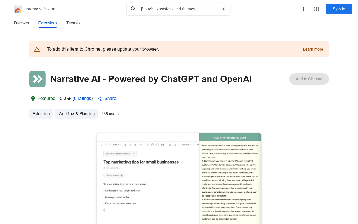Click the Sign in button
Viewport: 358px width, 224px height.
[339, 9]
